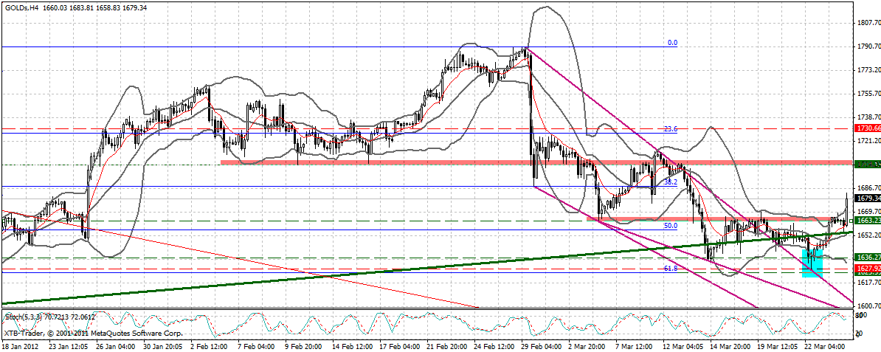
Task: Click the green 1663.23 price tag
Action: (x=867, y=221)
